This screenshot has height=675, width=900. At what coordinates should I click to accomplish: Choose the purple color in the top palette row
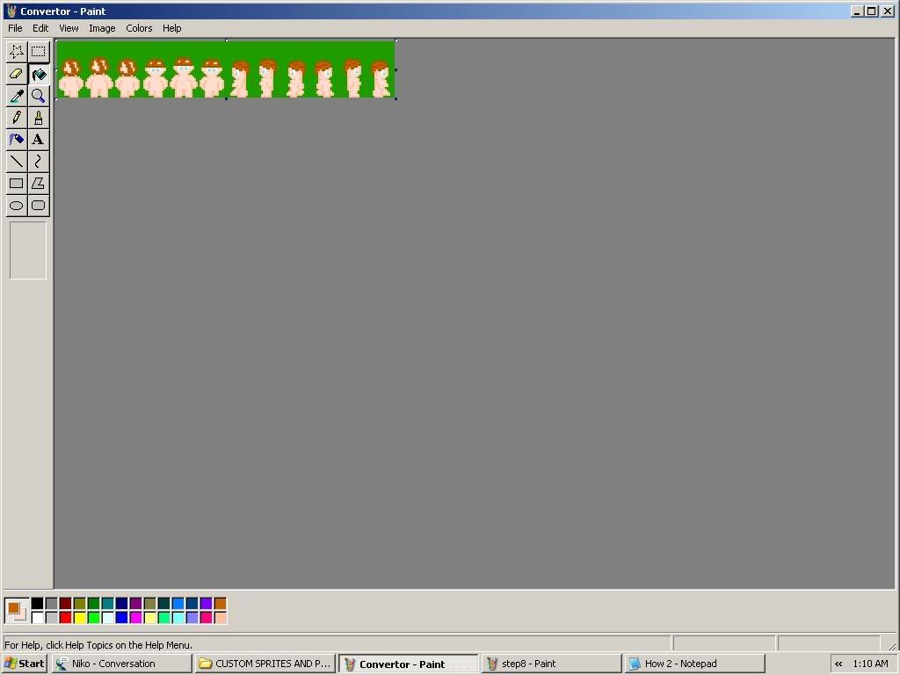136,603
